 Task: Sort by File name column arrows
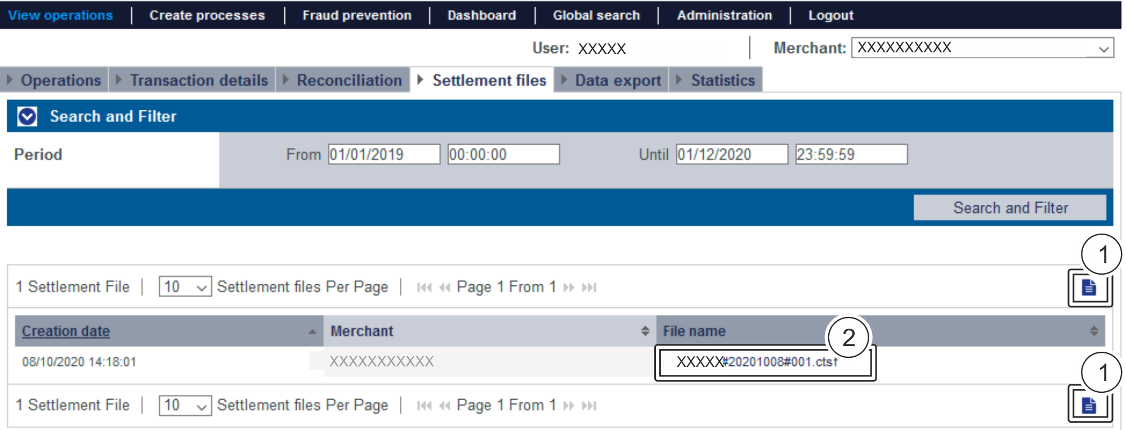click(1093, 331)
